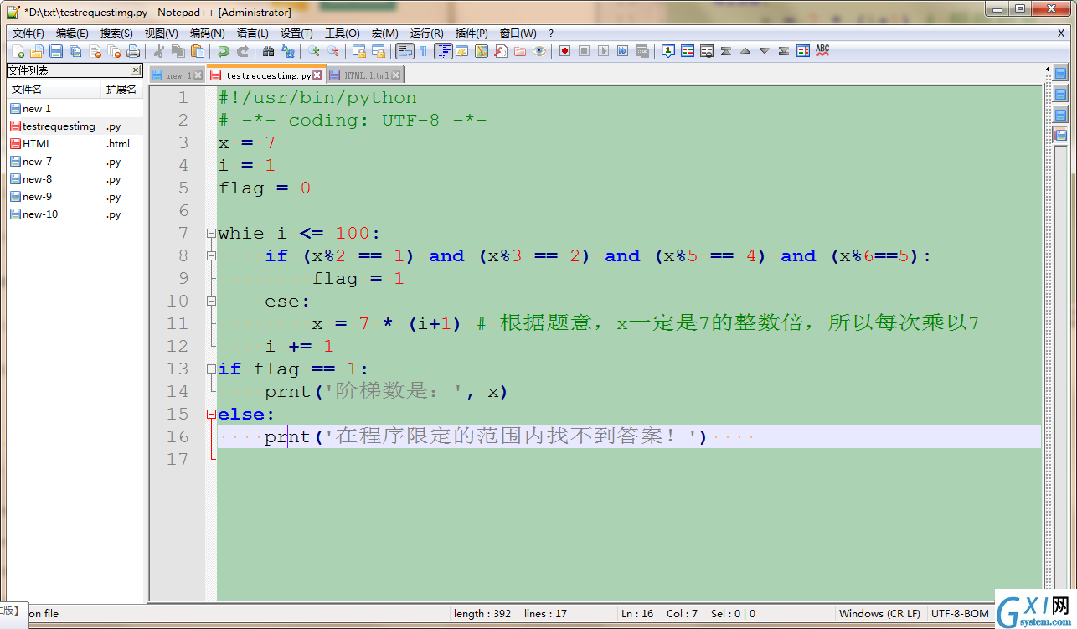Paste using the clipboard toolbar icon
The width and height of the screenshot is (1077, 629).
tap(198, 51)
